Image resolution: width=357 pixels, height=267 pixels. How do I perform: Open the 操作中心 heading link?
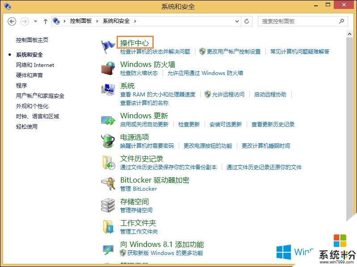pos(134,43)
